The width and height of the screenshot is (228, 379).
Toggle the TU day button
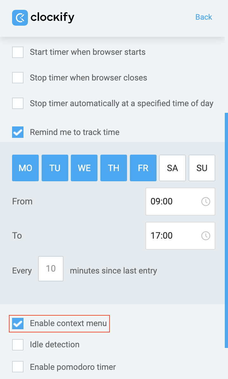pos(55,168)
